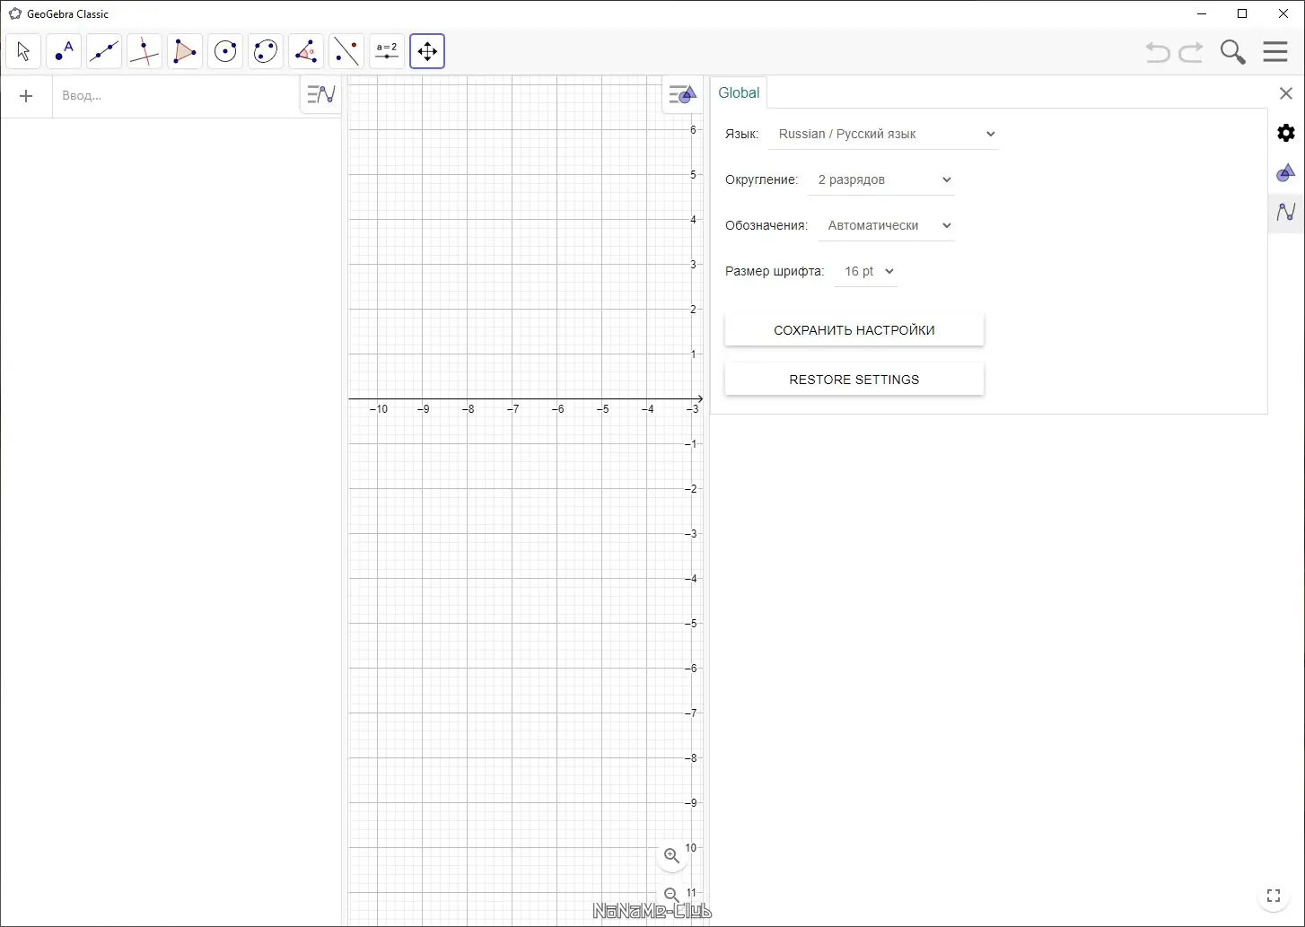The image size is (1305, 927).
Task: Select the Reflect about Line tool
Action: click(346, 51)
